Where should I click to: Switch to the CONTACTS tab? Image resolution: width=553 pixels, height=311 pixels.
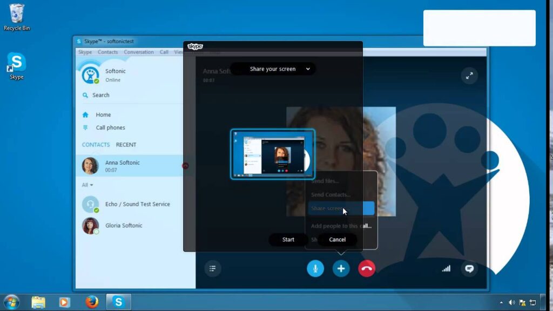click(96, 145)
